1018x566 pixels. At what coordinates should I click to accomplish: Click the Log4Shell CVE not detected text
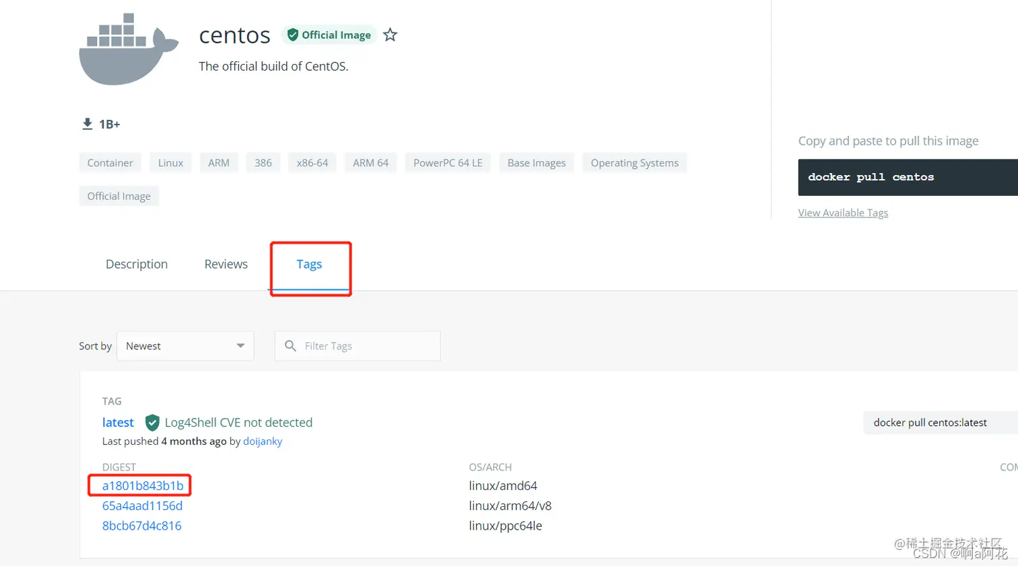coord(238,423)
